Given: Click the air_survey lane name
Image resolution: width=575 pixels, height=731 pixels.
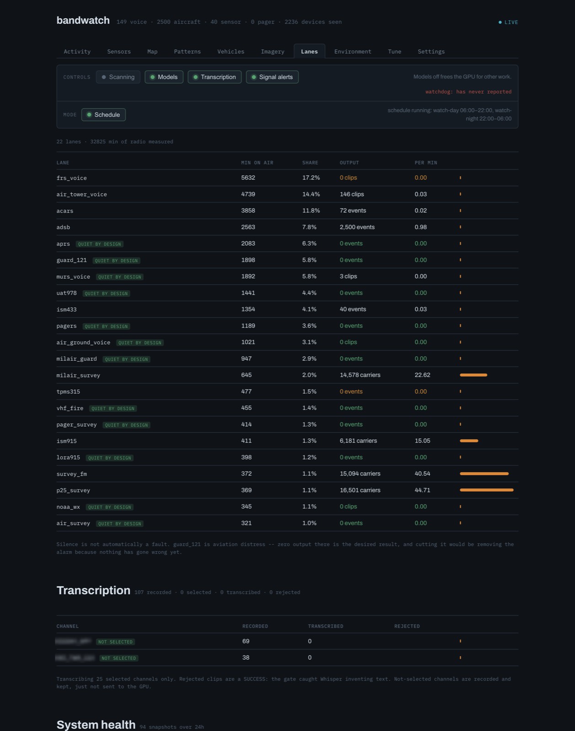Looking at the screenshot, I should click(73, 523).
